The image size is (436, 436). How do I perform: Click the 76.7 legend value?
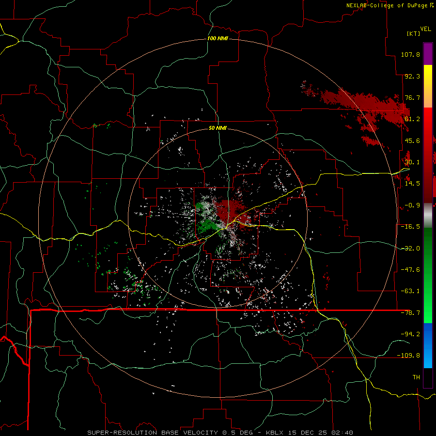point(412,97)
